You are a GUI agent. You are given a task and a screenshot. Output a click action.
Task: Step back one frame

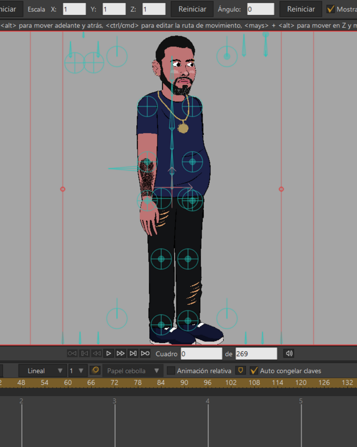tap(96, 354)
